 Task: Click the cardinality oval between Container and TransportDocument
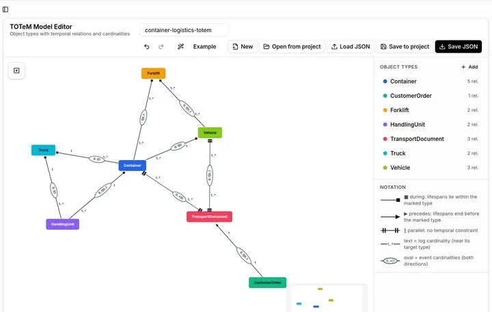tap(179, 196)
